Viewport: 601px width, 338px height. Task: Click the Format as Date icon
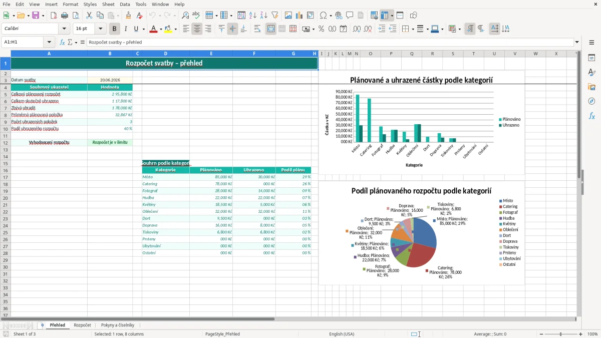344,29
